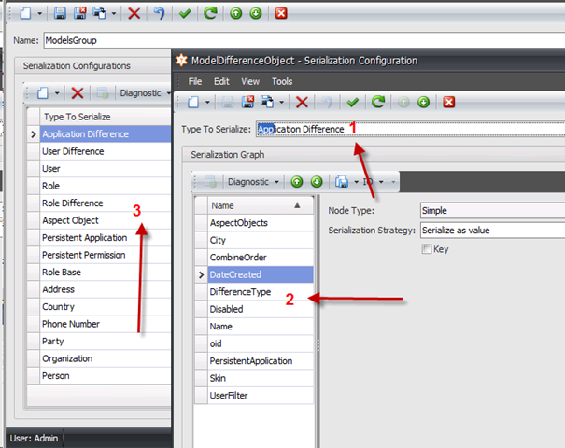Select Aspect Object row
Viewport: 565px width, 448px height.
(x=106, y=220)
